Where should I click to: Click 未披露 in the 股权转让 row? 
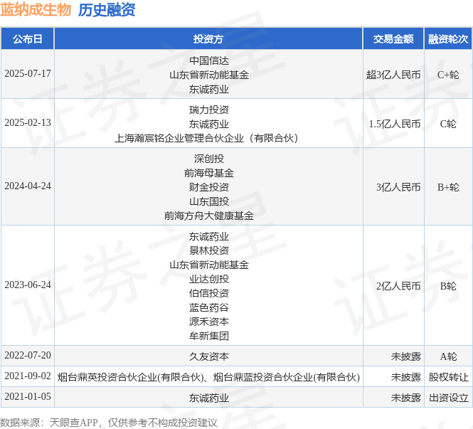[405, 377]
